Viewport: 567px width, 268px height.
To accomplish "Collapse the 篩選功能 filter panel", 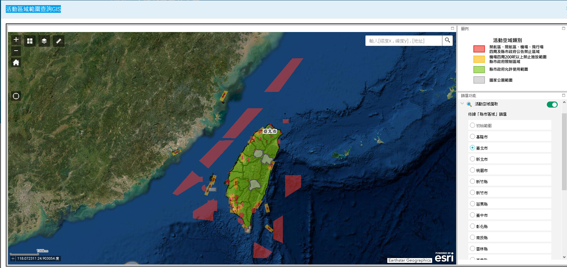I will [563, 95].
